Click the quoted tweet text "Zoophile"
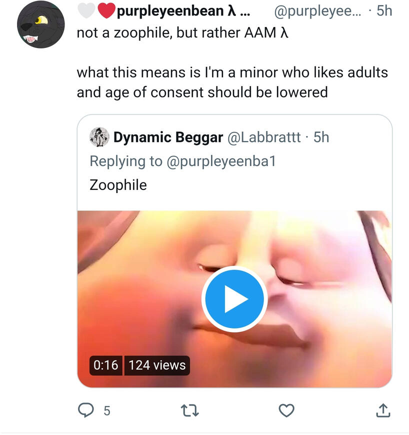 tap(118, 185)
